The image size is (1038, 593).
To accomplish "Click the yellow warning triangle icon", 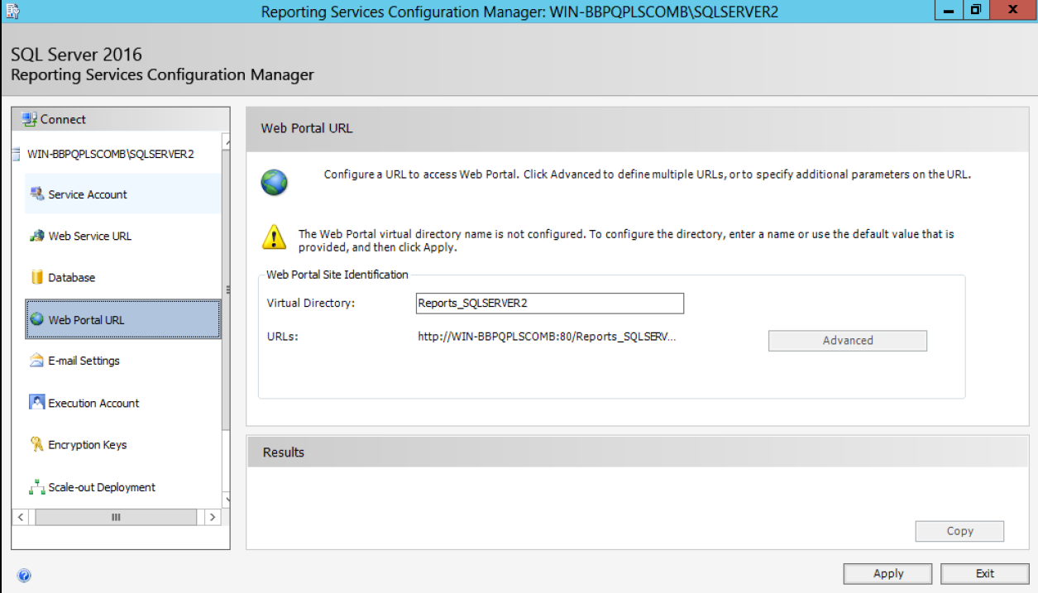I will coord(275,237).
